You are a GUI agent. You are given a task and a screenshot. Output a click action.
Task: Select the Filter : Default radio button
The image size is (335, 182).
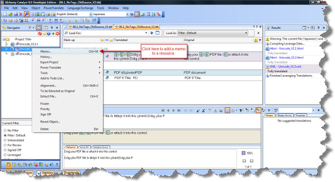(5, 135)
